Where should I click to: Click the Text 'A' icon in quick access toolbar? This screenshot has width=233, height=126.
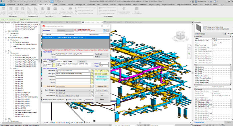click(x=41, y=1)
